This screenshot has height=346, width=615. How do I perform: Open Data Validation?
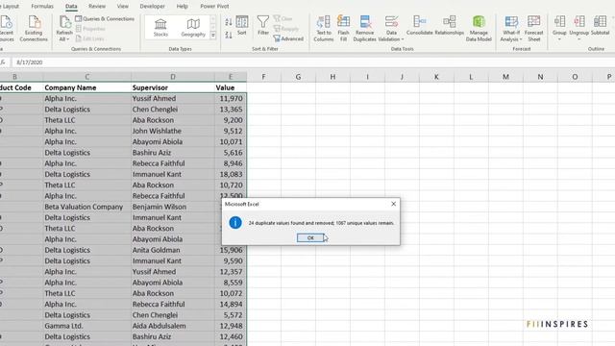click(391, 29)
